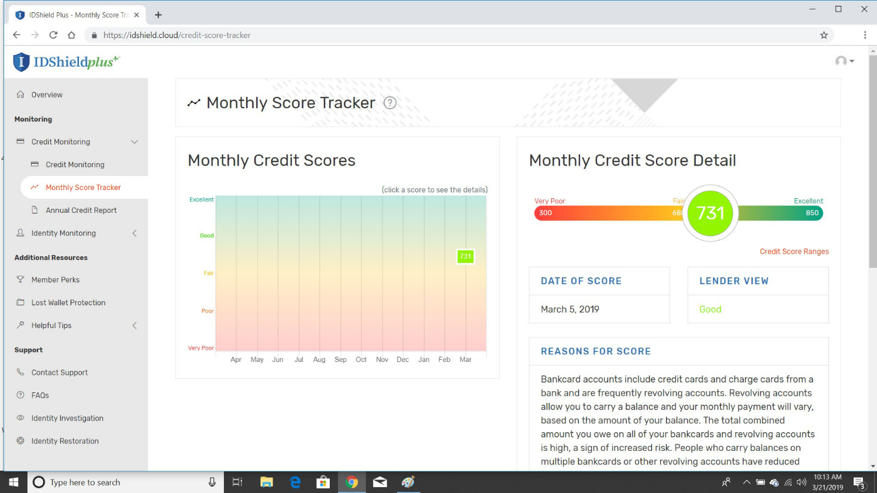Click the Good lender view value
Image resolution: width=877 pixels, height=493 pixels.
(710, 309)
